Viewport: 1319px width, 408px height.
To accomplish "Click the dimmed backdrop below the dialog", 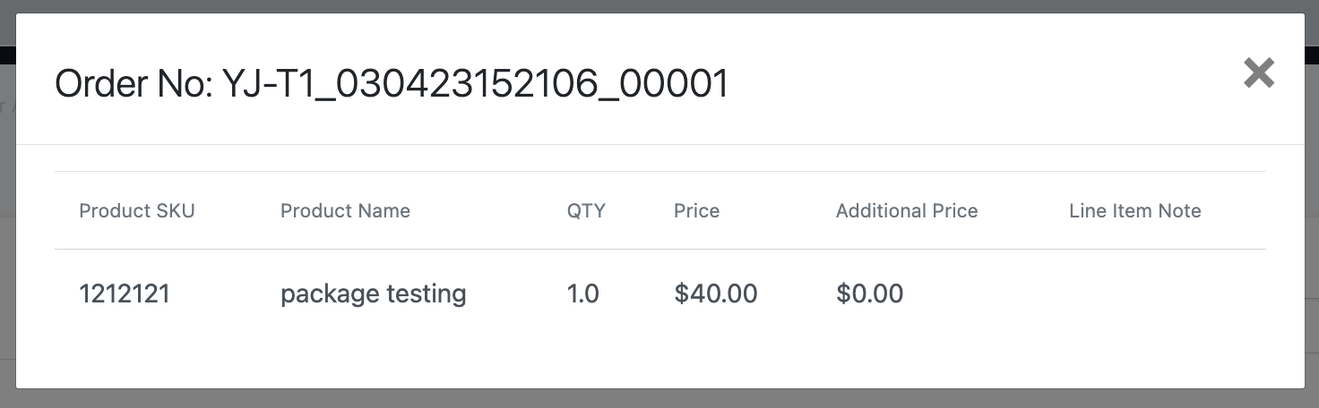I will (659, 399).
